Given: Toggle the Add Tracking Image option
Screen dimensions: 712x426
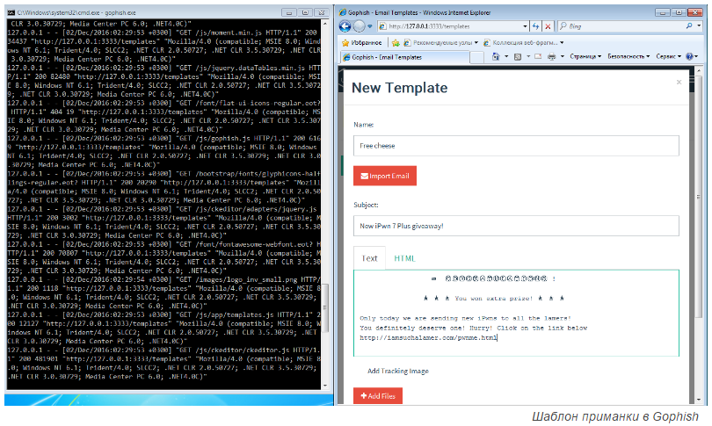Looking at the screenshot, I should pos(398,372).
